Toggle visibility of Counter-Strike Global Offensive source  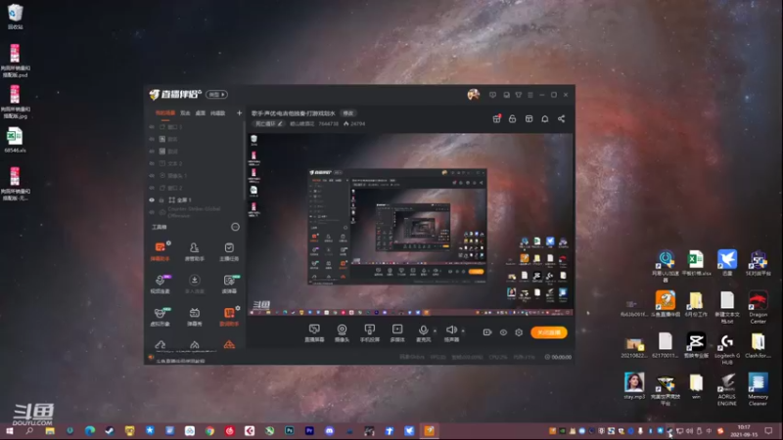coord(152,212)
